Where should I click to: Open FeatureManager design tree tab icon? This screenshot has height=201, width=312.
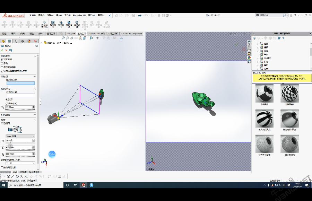tap(3, 41)
